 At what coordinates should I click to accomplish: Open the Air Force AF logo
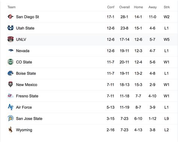(11, 107)
